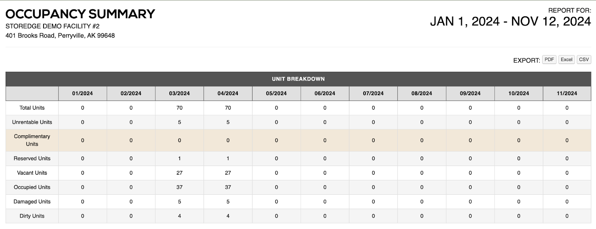This screenshot has width=596, height=229.
Task: Click the UNIT BREAKDOWN table header
Action: (x=298, y=79)
